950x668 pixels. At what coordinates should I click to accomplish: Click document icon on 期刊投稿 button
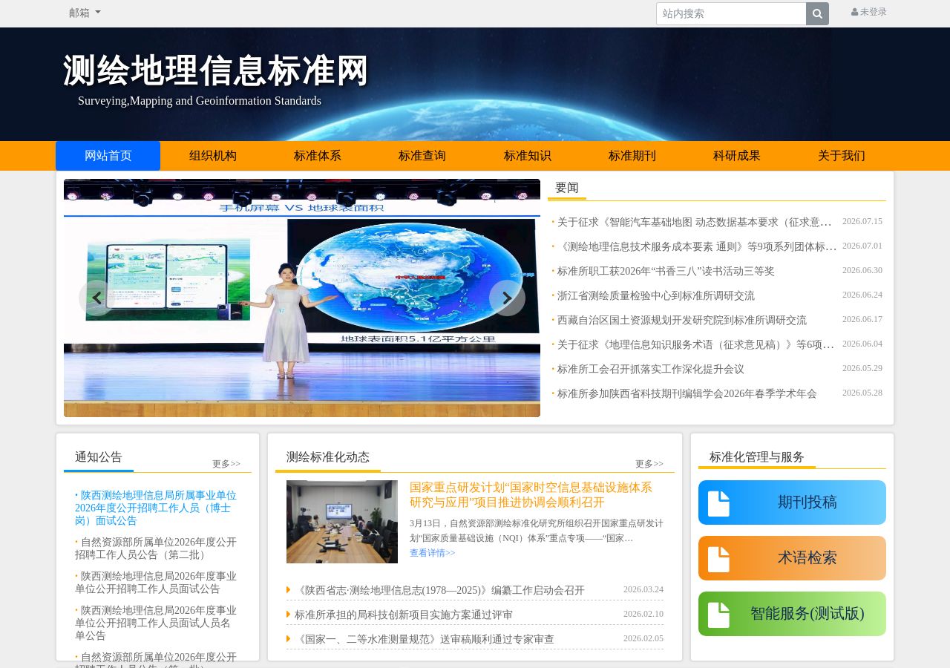click(x=718, y=503)
